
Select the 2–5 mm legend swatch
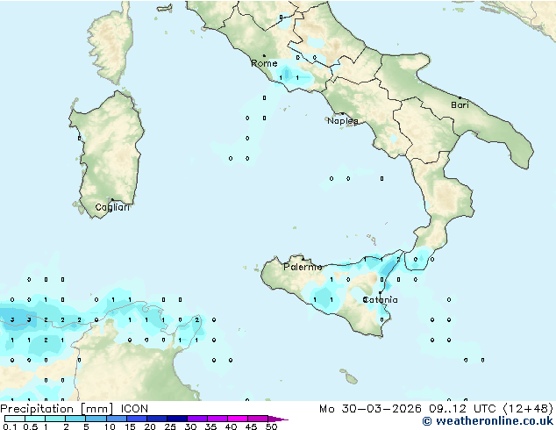click(75, 419)
